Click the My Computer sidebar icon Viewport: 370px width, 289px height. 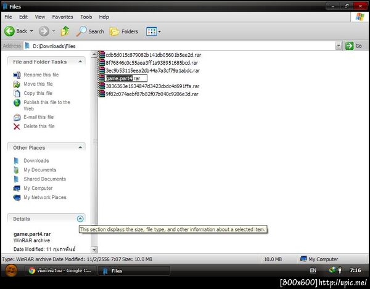click(x=17, y=189)
